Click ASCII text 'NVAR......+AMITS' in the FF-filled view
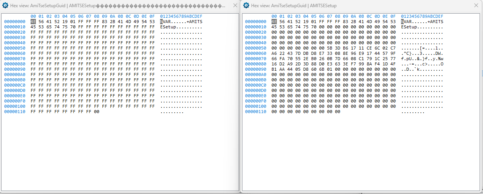 pyautogui.click(x=181, y=22)
